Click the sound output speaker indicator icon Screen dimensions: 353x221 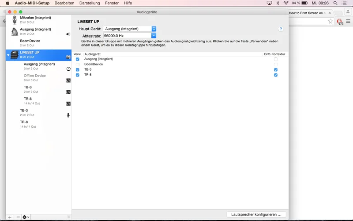[x=68, y=34]
